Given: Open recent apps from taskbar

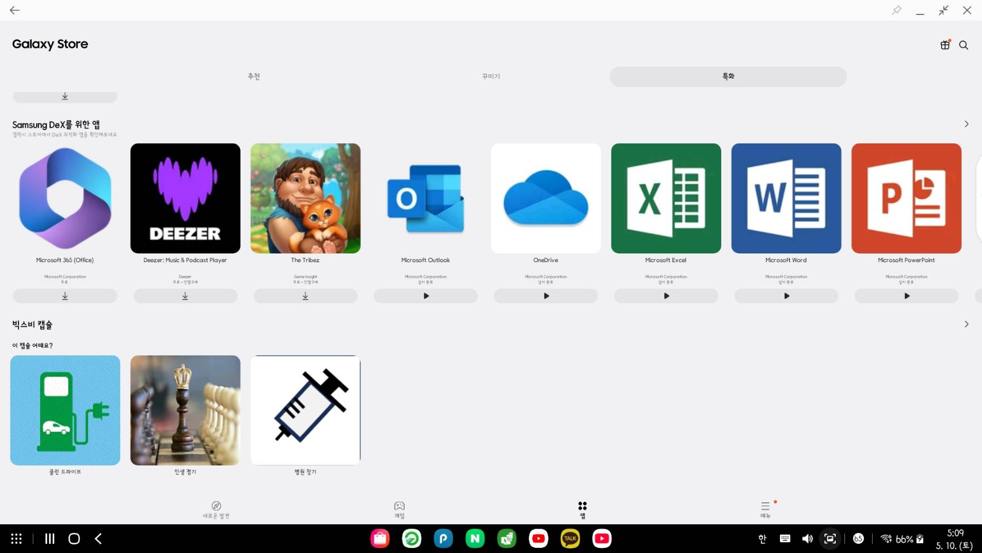Looking at the screenshot, I should pos(50,539).
